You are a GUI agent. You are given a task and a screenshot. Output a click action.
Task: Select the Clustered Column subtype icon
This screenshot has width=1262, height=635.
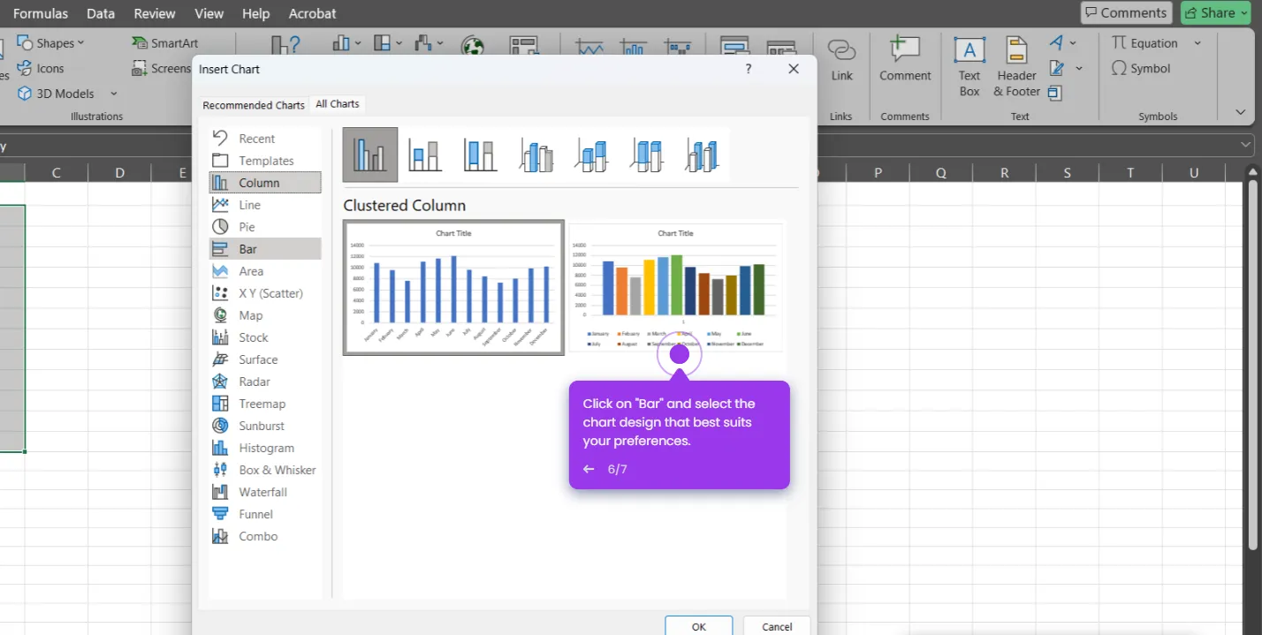369,154
